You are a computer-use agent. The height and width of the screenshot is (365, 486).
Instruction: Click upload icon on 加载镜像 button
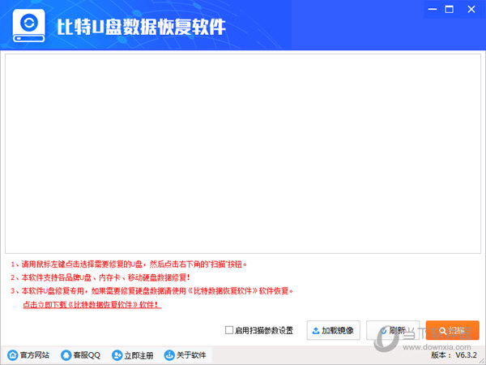point(316,331)
